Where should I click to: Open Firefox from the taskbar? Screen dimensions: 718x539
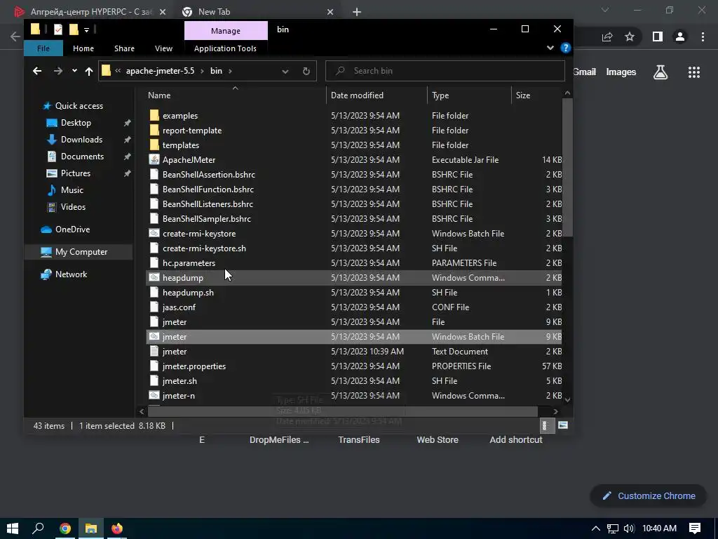117,528
